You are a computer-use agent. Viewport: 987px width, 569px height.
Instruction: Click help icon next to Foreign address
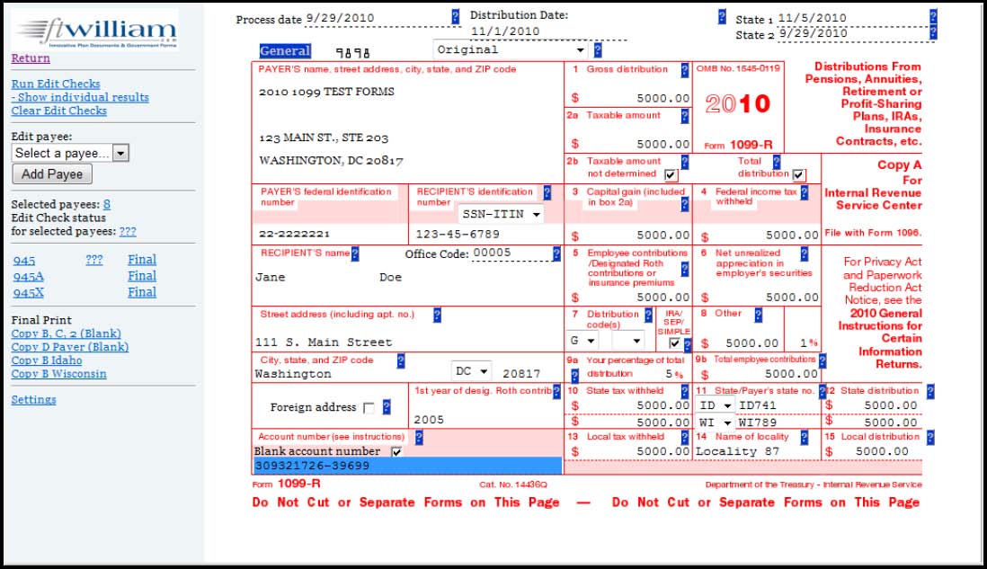coord(387,407)
